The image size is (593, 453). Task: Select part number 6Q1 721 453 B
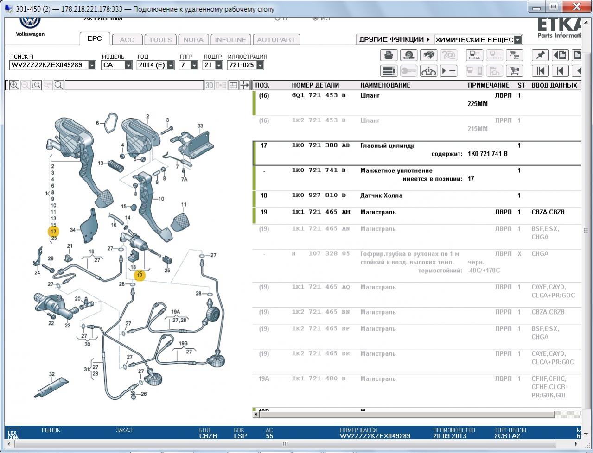(319, 95)
